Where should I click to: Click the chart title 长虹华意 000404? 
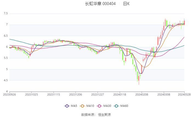[100, 4]
